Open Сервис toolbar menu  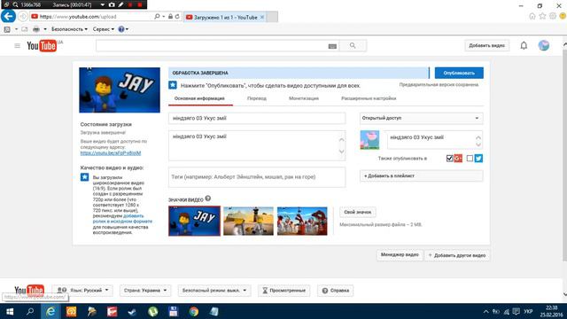point(103,29)
